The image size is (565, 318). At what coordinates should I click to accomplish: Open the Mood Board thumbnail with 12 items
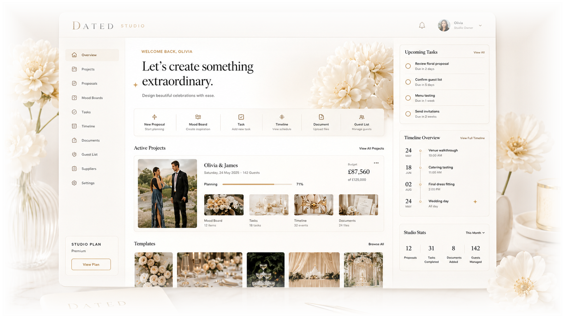click(x=224, y=205)
